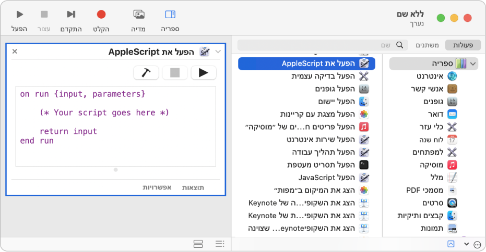Image resolution: width=486 pixels, height=252 pixels.
Task: Compile the script with the hammer button
Action: point(146,73)
